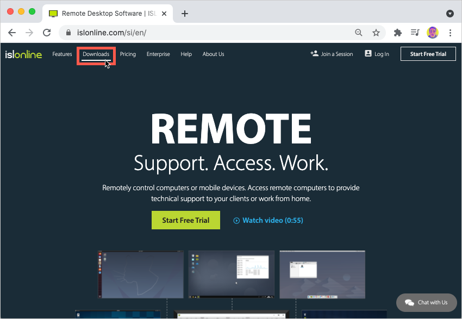Click the Start Free Trial button
This screenshot has width=462, height=319.
click(428, 54)
